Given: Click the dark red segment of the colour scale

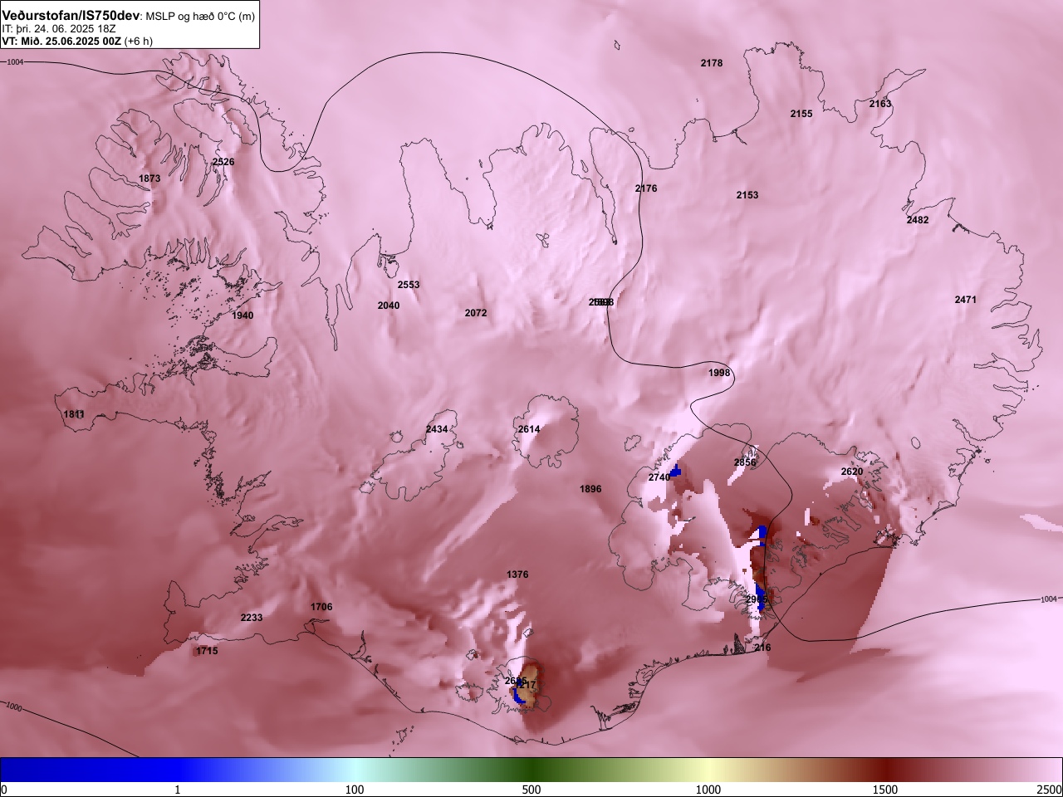Looking at the screenshot, I should 885,770.
